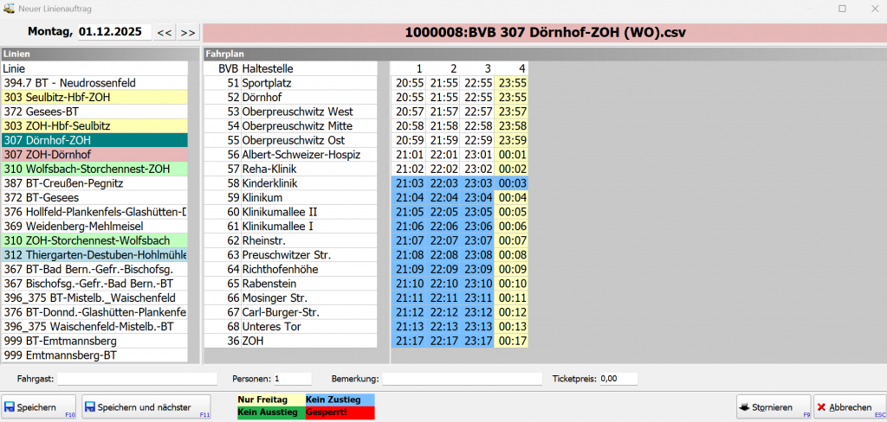
Task: Click the Bemerkung text field
Action: point(463,379)
